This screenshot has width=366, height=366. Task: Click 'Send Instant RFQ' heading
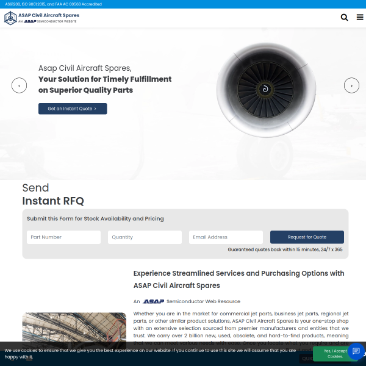pyautogui.click(x=53, y=195)
